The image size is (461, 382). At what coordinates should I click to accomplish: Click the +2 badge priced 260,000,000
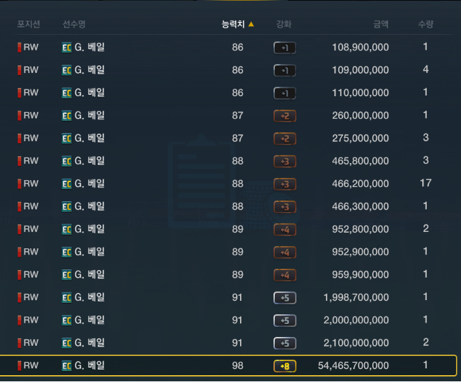click(284, 116)
